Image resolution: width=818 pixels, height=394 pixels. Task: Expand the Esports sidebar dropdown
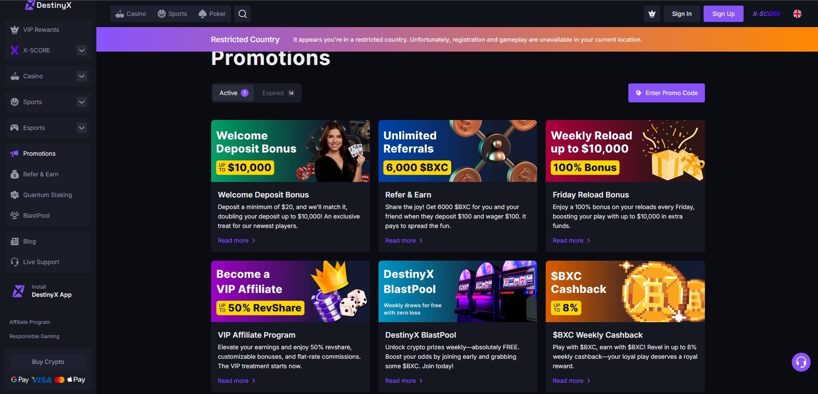click(x=82, y=128)
